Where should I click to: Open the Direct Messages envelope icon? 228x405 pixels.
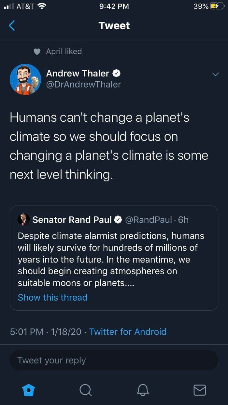click(200, 390)
